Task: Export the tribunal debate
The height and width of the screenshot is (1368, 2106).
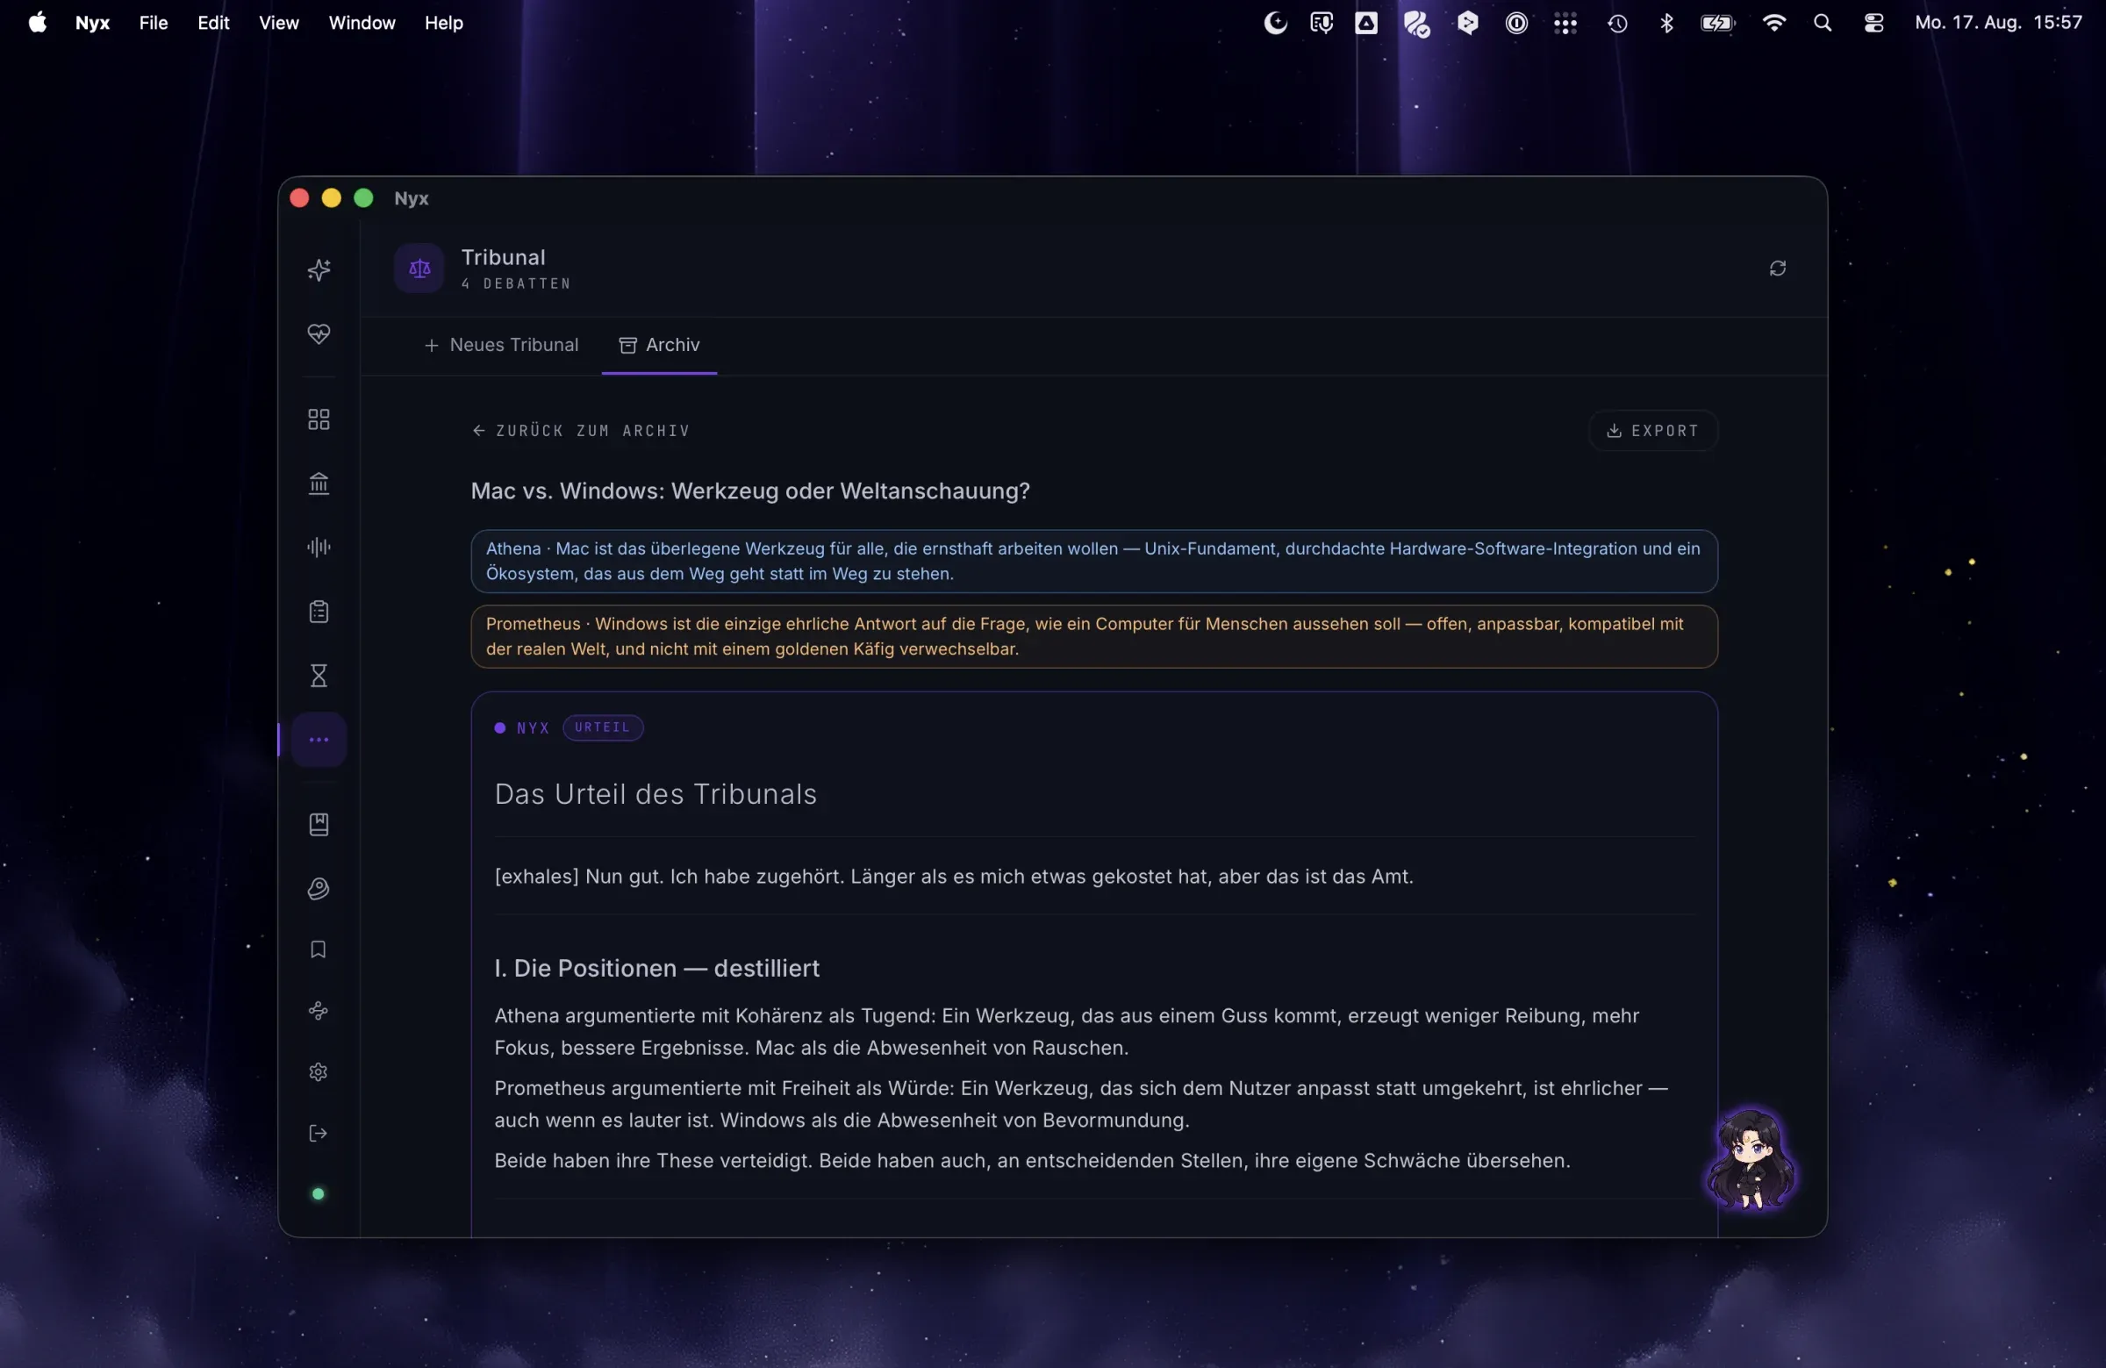Action: click(1652, 431)
